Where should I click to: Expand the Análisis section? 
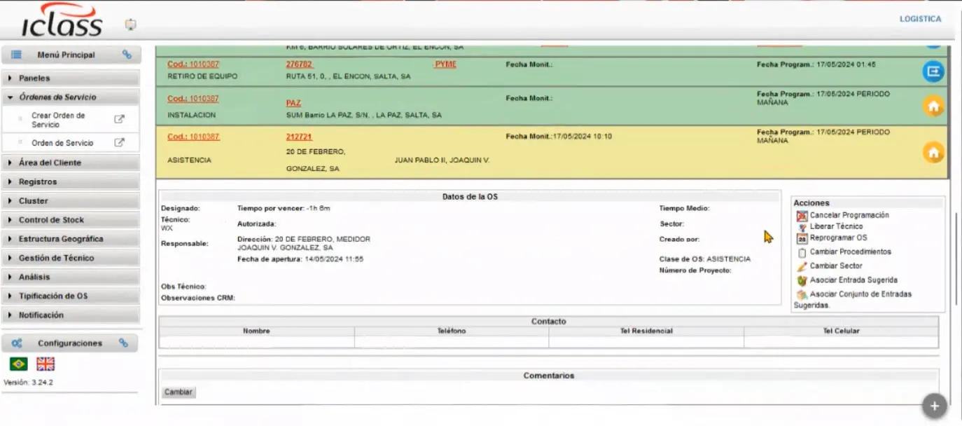point(71,277)
